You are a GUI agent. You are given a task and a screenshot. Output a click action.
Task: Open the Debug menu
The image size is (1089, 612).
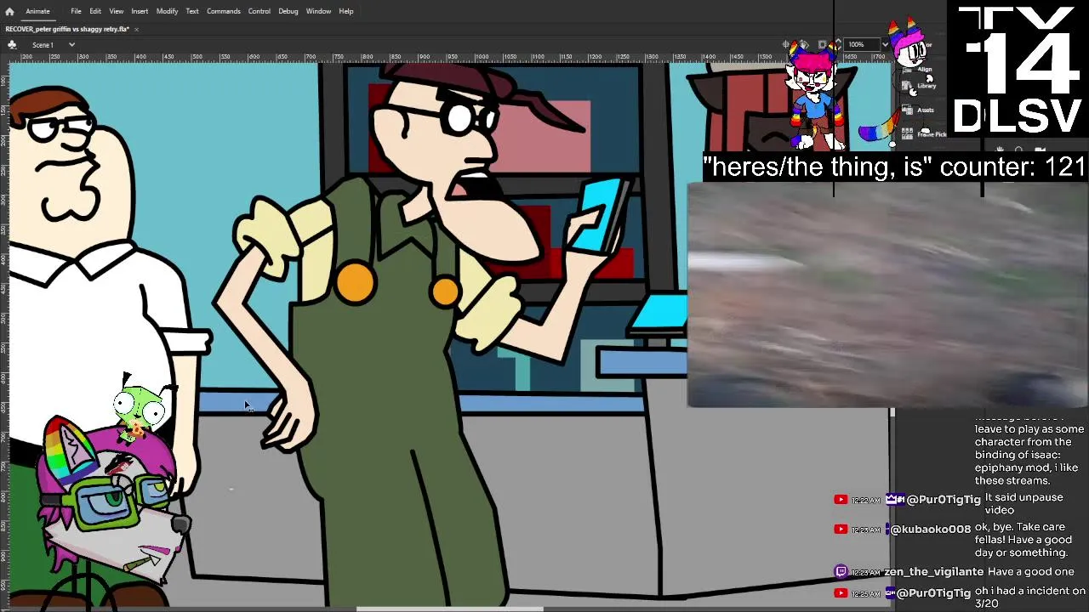click(288, 11)
